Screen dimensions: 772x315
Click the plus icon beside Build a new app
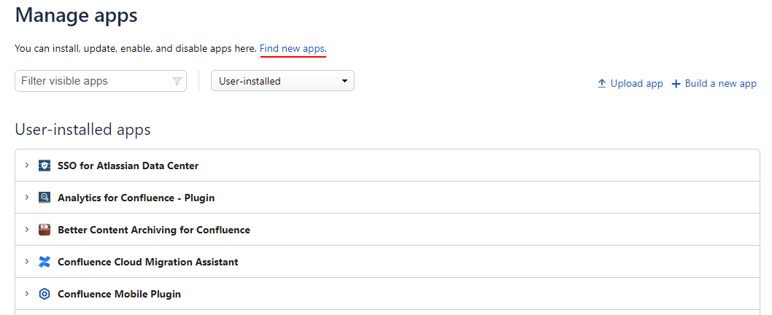676,84
